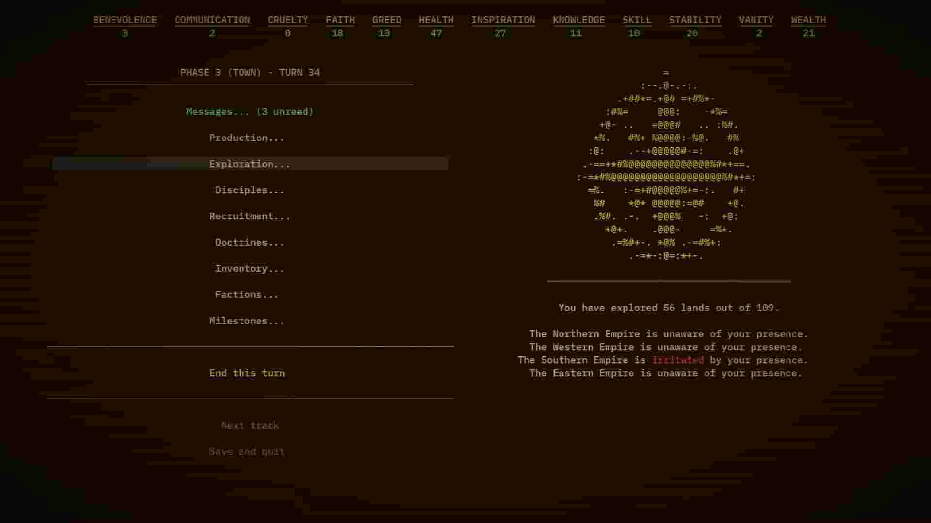Choose End this turn
Image resolution: width=931 pixels, height=523 pixels.
(x=247, y=373)
